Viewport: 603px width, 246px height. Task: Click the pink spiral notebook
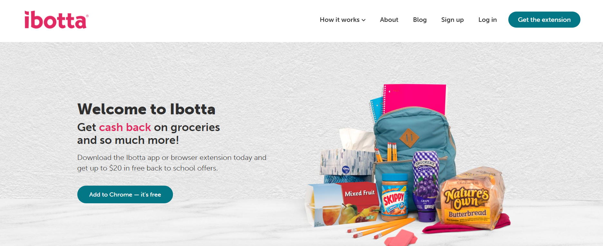pos(416,99)
